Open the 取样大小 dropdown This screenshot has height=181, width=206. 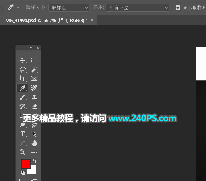point(69,7)
